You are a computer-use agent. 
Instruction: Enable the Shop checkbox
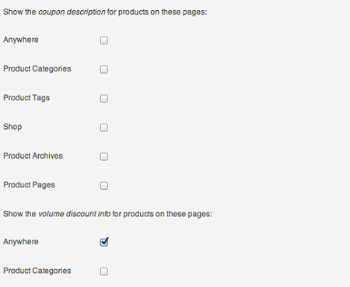(104, 128)
